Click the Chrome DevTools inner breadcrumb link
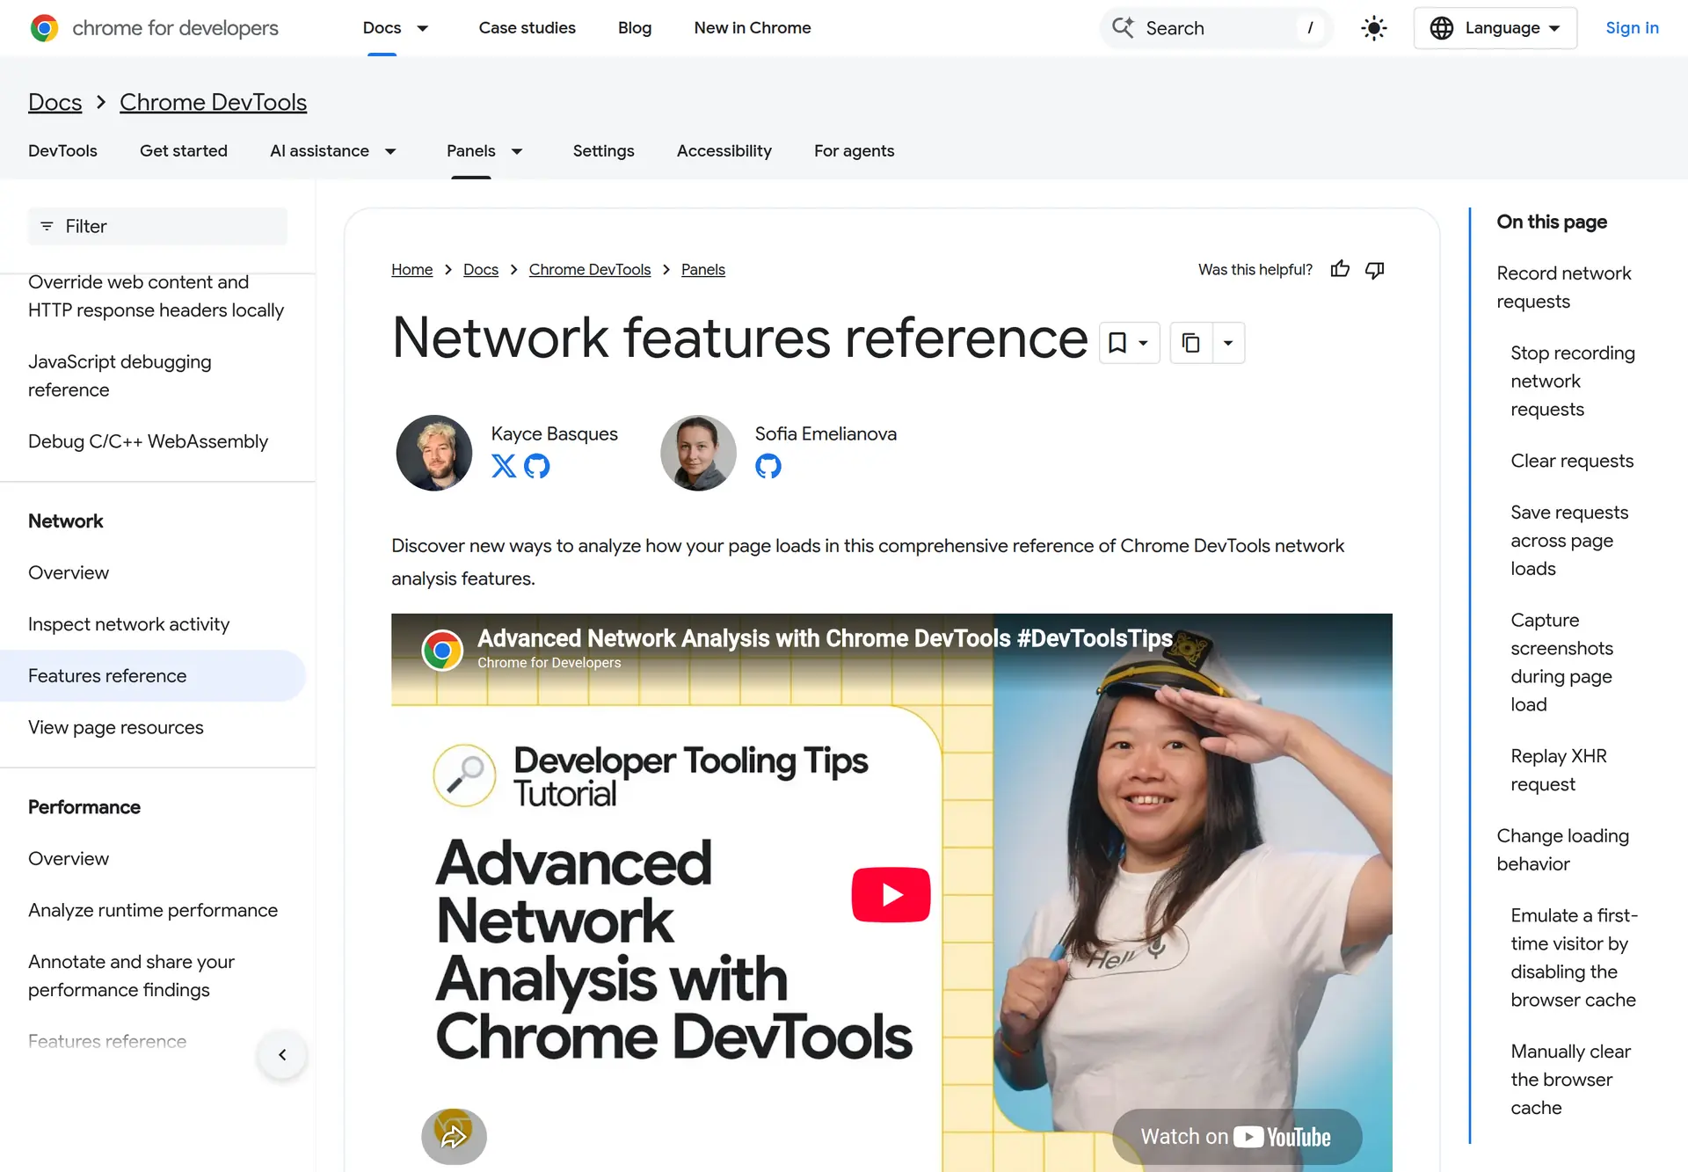Viewport: 1688px width, 1172px height. coord(590,270)
